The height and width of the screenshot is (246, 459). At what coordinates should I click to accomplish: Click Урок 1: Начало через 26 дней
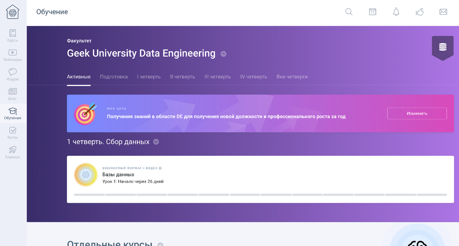coord(133,181)
